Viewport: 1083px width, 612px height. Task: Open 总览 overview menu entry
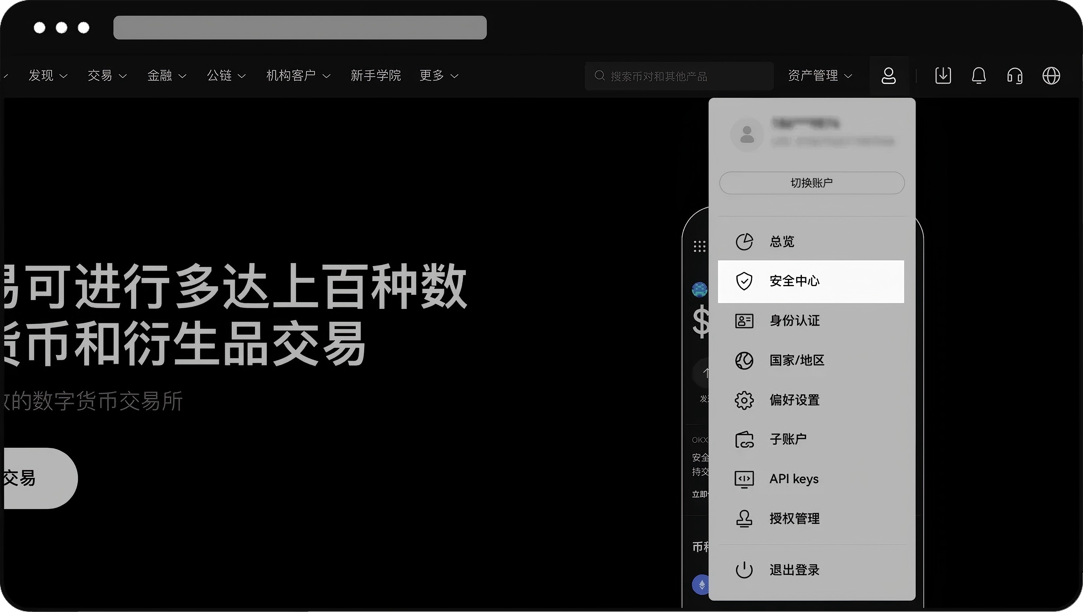pos(782,242)
